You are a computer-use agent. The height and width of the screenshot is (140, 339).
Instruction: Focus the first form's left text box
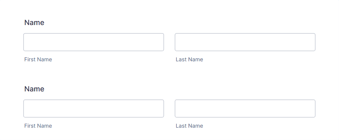tap(94, 42)
